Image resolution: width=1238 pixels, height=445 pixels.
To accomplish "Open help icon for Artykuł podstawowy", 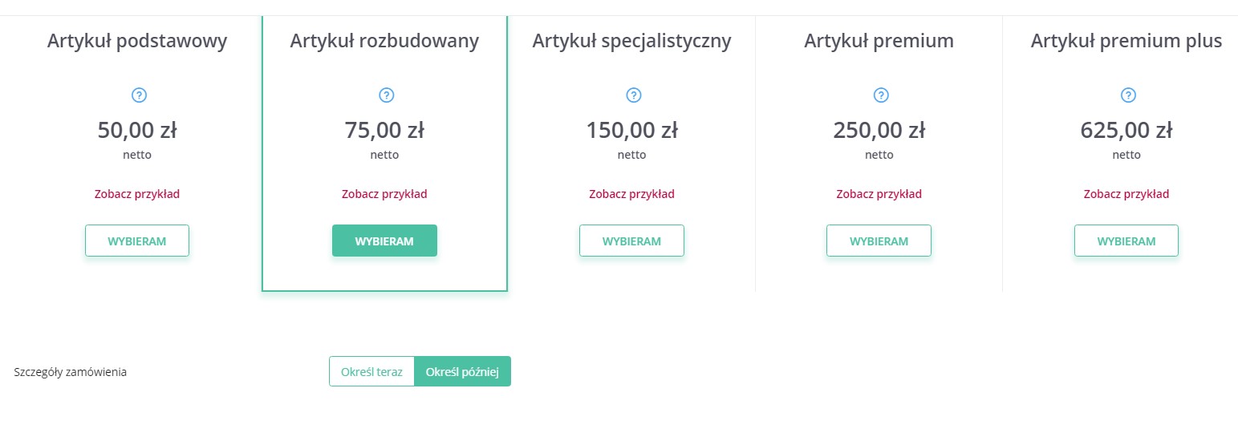I will (x=138, y=95).
